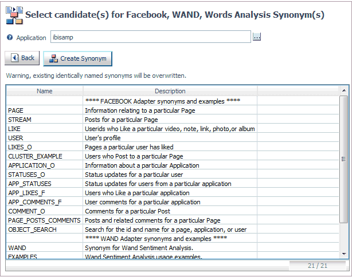The image size is (352, 277).
Task: Go Back to the previous step
Action: 22,58
